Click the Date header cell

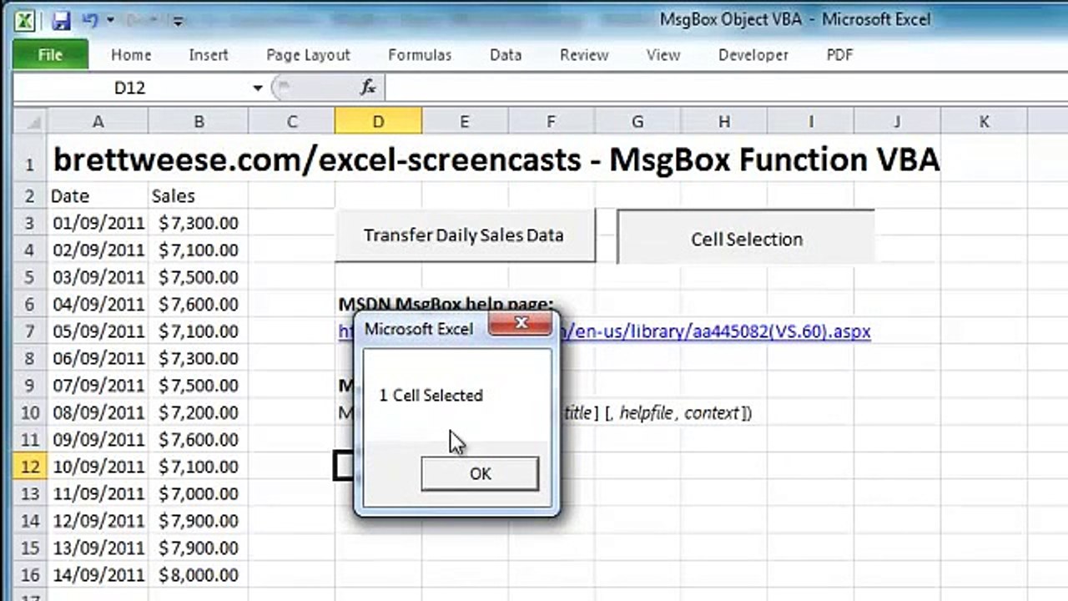98,196
